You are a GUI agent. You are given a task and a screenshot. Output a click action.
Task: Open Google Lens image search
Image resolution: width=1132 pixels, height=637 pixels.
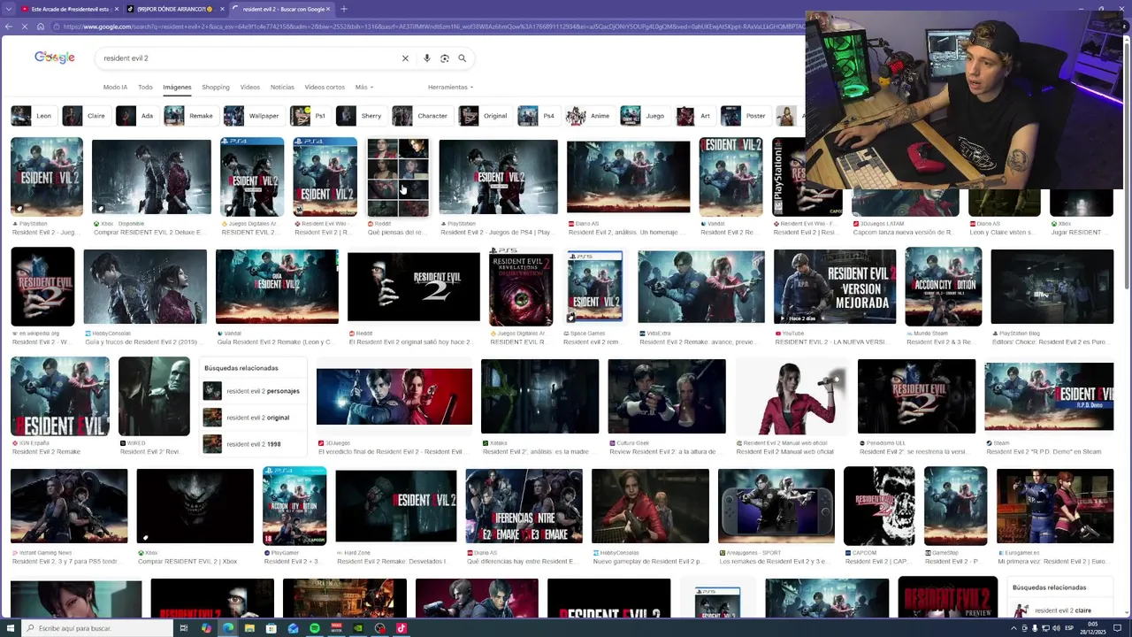445,58
